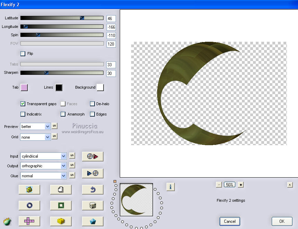Click the blue pentagon gem icon button
298x229 pixels.
click(x=92, y=221)
